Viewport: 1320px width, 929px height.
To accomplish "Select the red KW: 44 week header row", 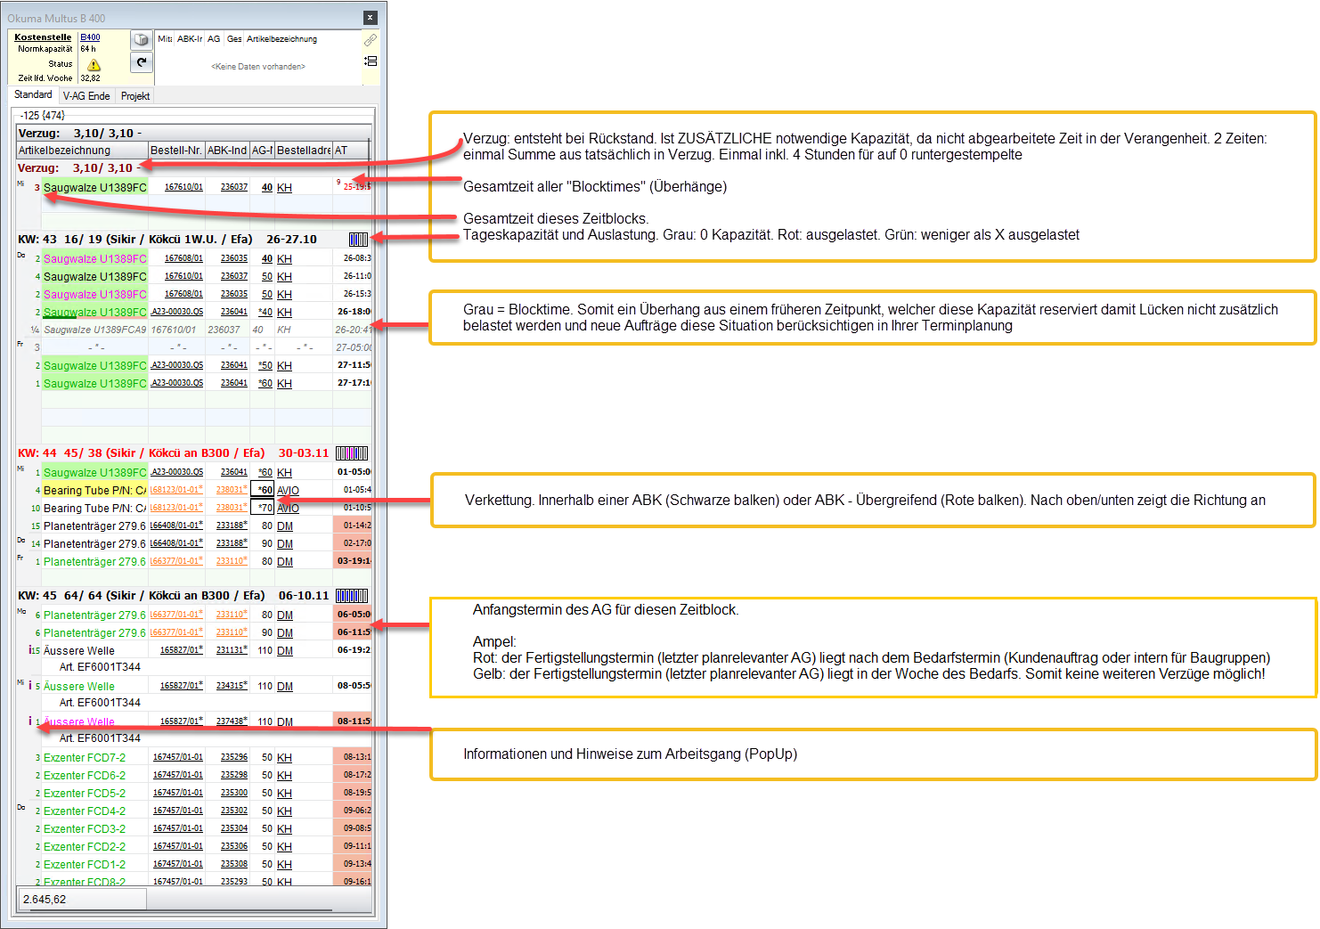I will coord(193,453).
